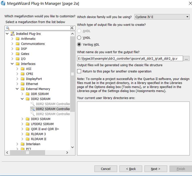Click the horizontal scrollbar left arrow
192x176 pixels.
[7, 153]
